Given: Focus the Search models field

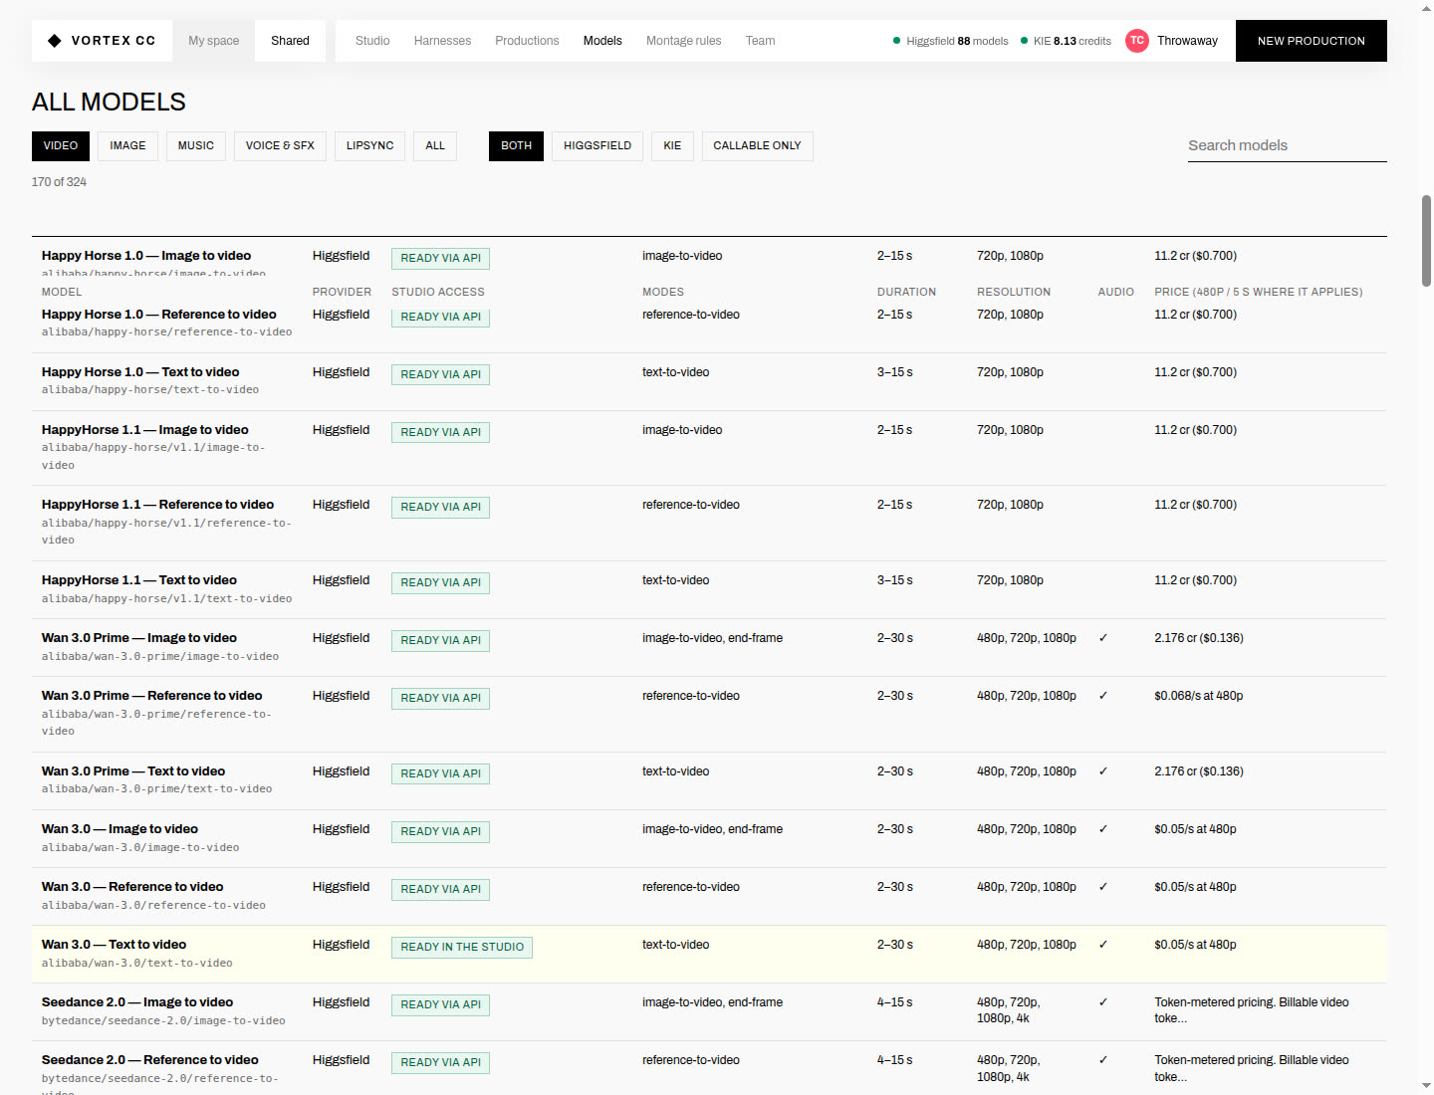Looking at the screenshot, I should coord(1287,145).
